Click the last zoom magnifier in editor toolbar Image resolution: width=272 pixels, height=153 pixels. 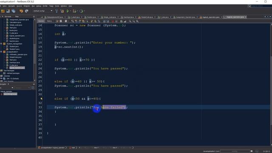(137, 21)
